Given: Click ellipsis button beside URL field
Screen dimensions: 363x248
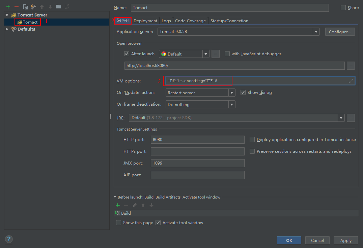Looking at the screenshot, I should 351,66.
